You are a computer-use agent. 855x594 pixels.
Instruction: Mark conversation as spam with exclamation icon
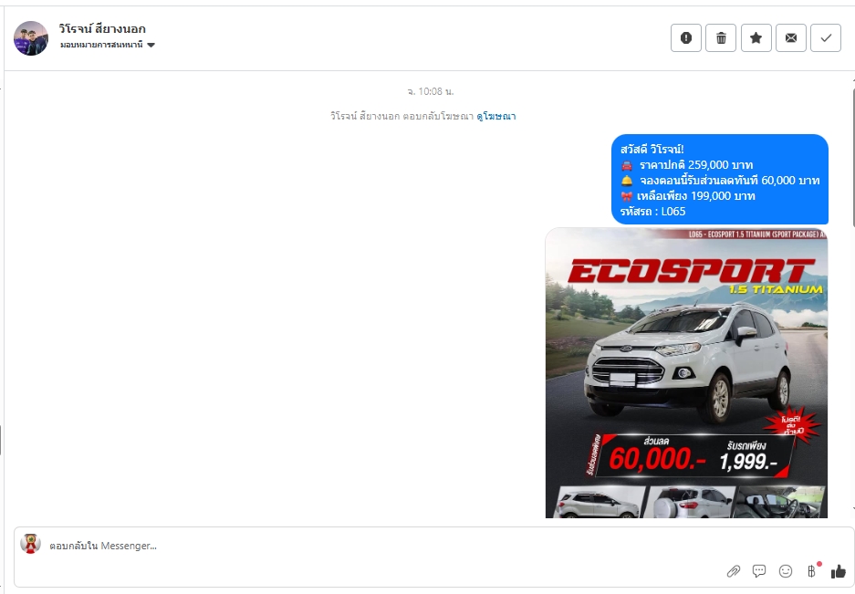pyautogui.click(x=686, y=37)
